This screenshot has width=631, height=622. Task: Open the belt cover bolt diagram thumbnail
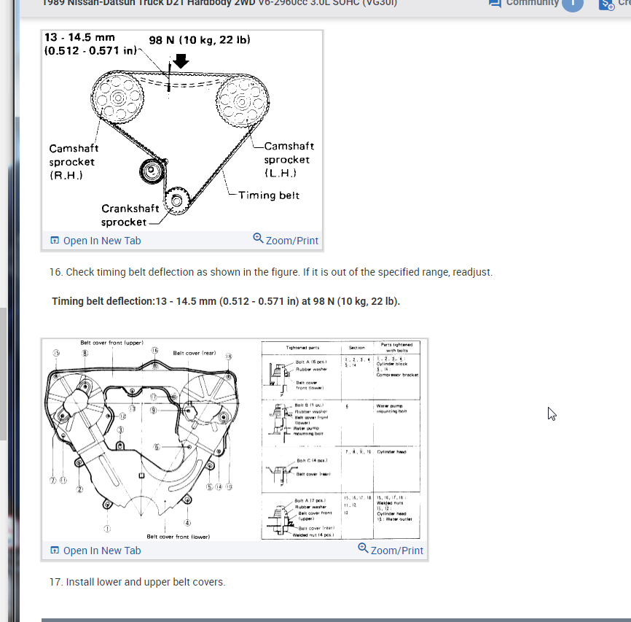coord(235,440)
